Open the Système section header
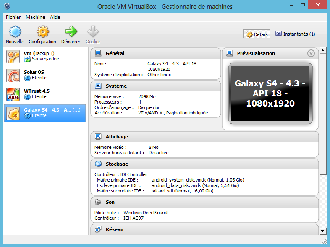The image size is (330, 247). click(156, 86)
